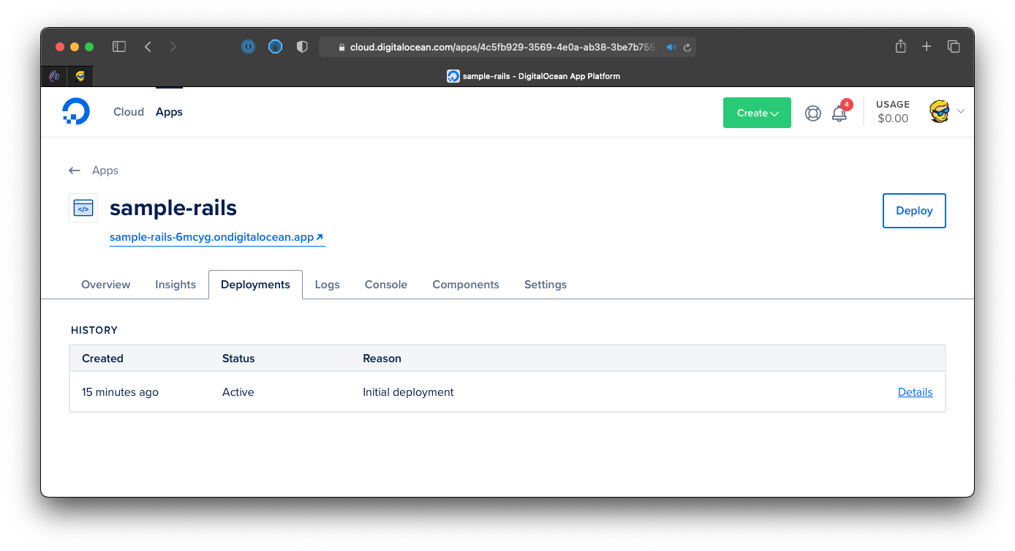Reload the page from the address bar

(x=687, y=48)
